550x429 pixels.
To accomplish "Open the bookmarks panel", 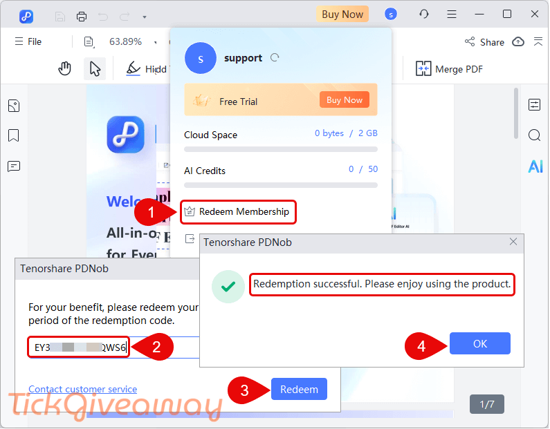I will tap(14, 135).
